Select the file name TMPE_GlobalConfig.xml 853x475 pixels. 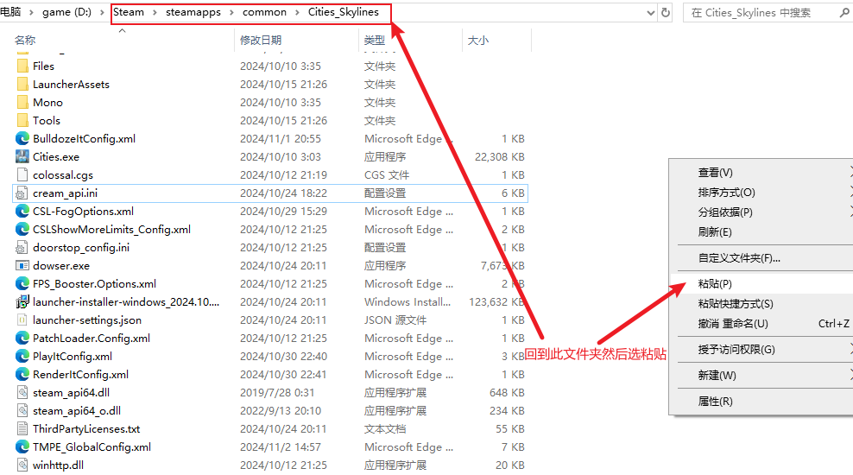tap(92, 447)
